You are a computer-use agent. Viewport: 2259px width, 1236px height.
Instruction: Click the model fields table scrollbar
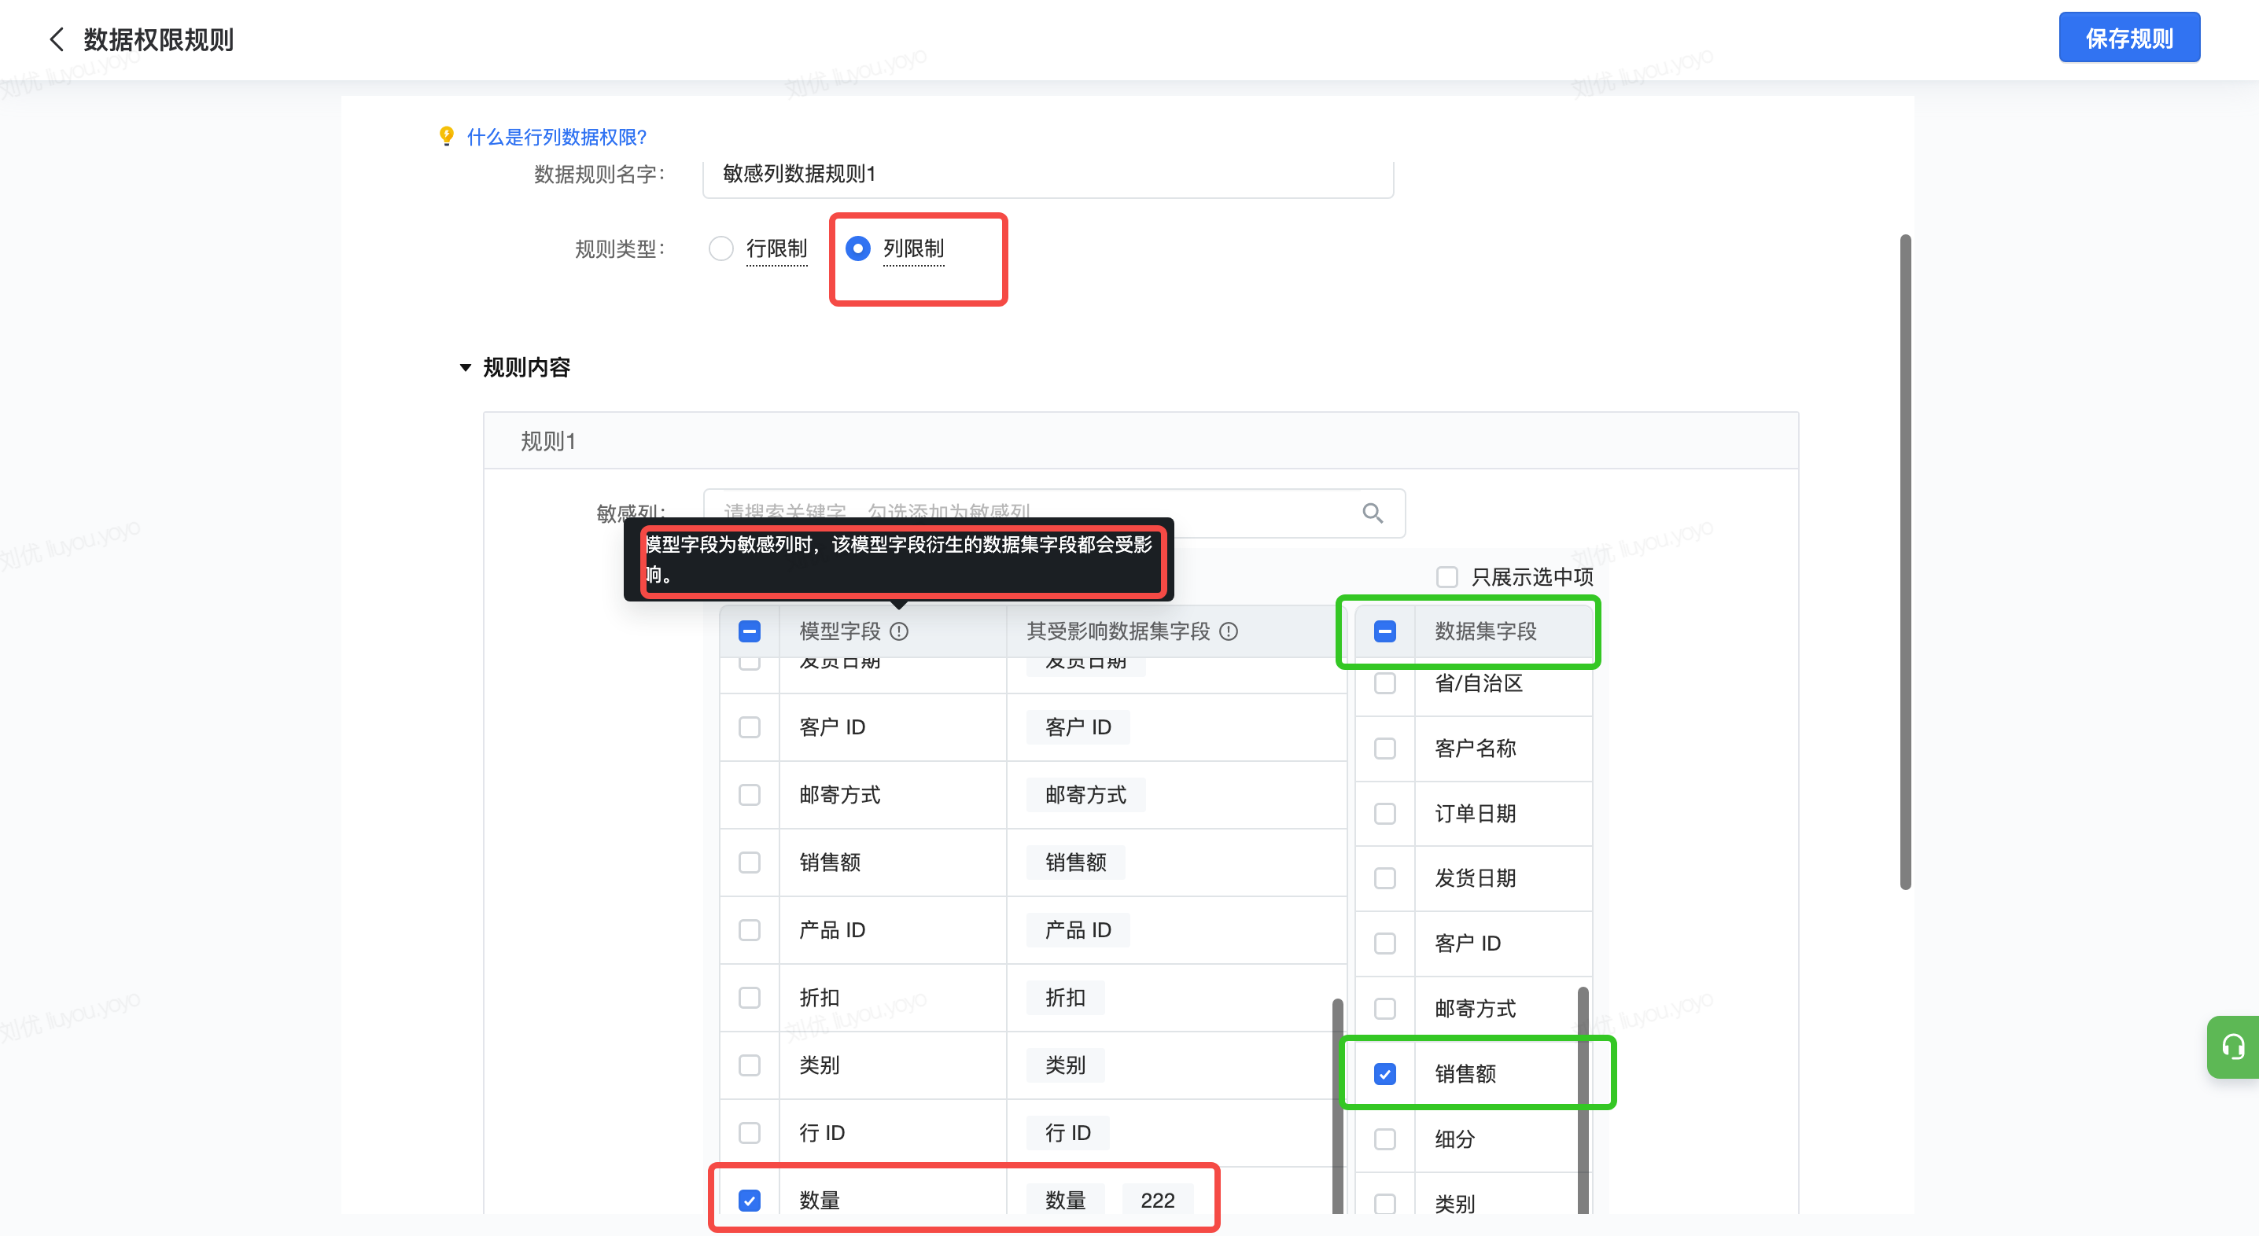pyautogui.click(x=1337, y=1106)
